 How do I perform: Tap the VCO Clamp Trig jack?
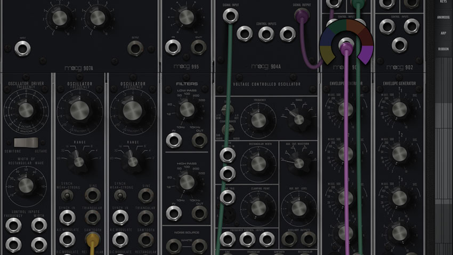[x=228, y=197]
